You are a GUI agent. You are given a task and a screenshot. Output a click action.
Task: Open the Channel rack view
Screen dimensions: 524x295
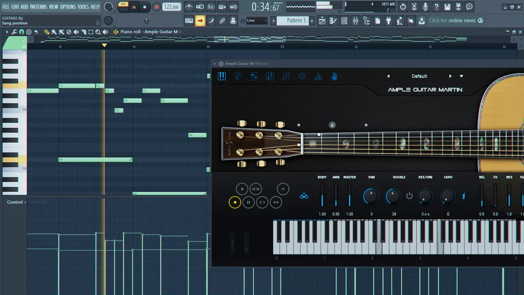(x=344, y=20)
